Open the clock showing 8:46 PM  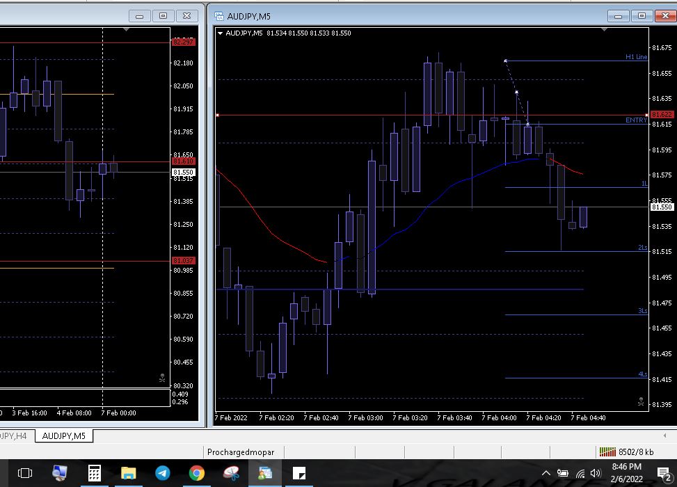(626, 473)
